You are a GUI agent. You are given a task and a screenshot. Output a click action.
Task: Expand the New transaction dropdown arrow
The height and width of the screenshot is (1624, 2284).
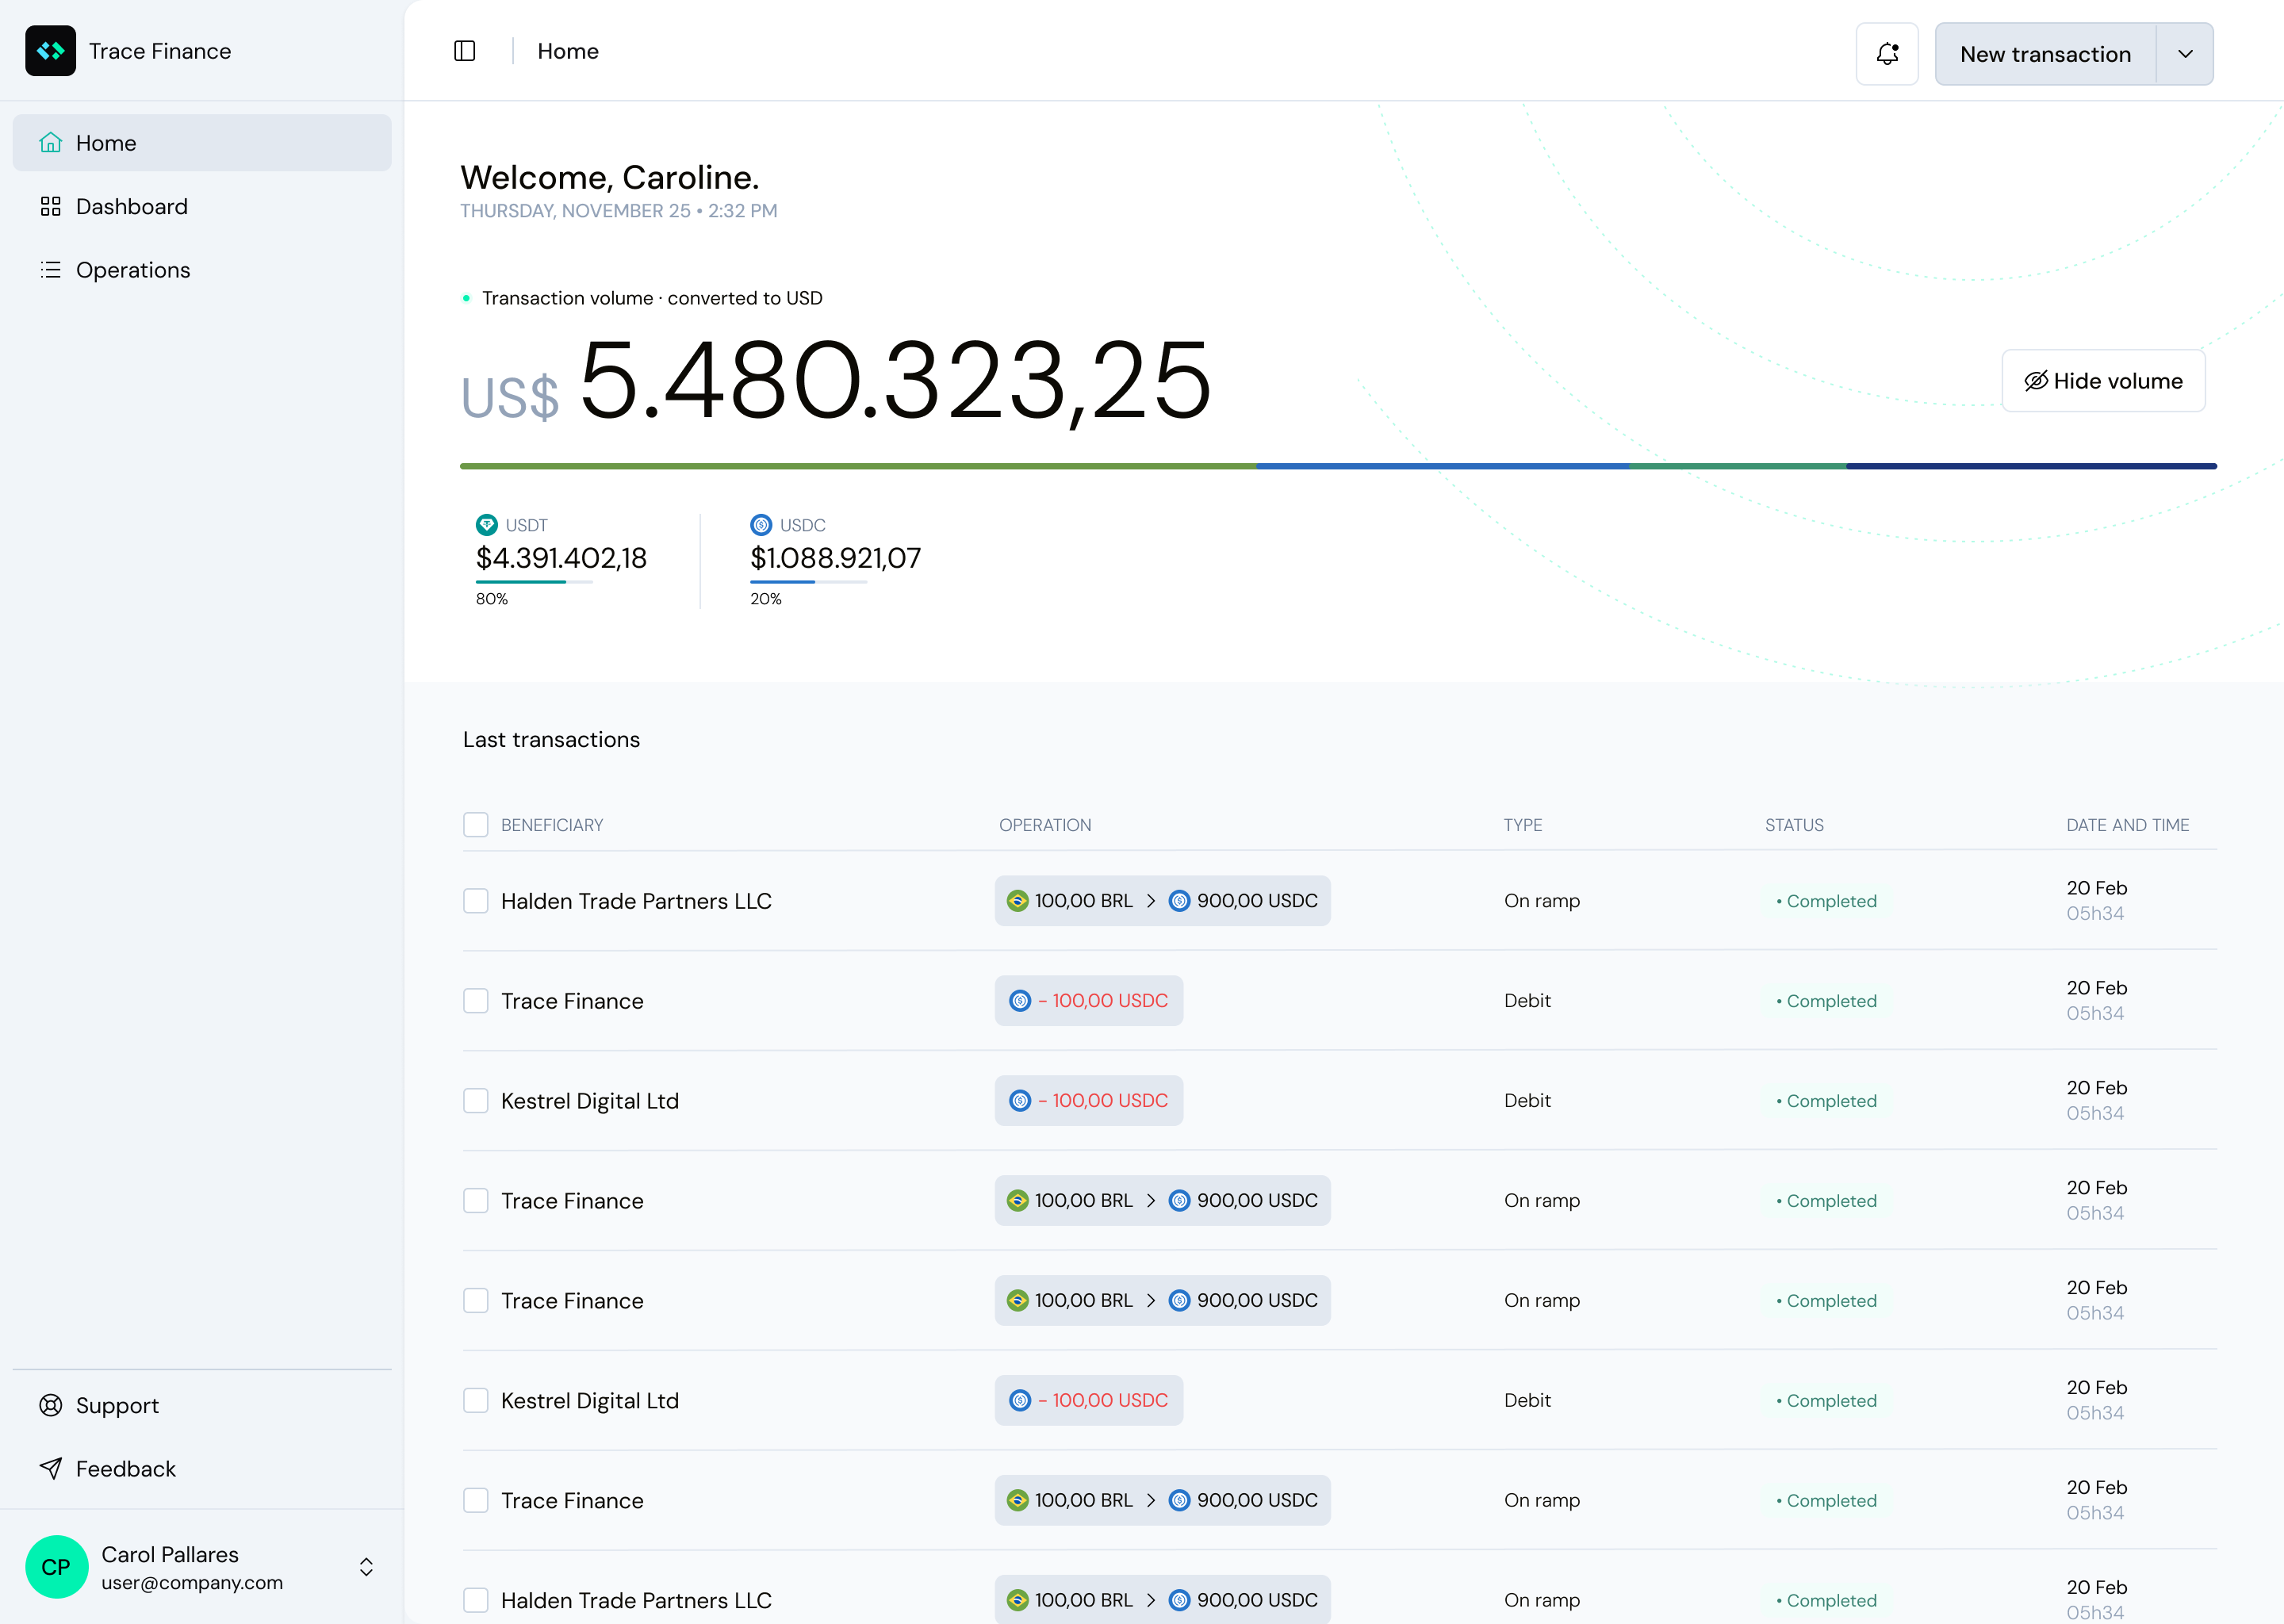click(x=2185, y=54)
